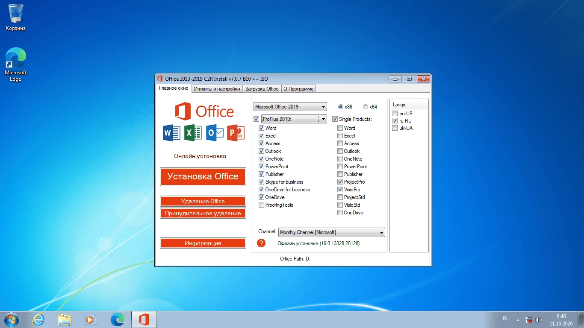Uncheck OneDrive for business checkbox
The image size is (584, 328).
click(x=261, y=190)
